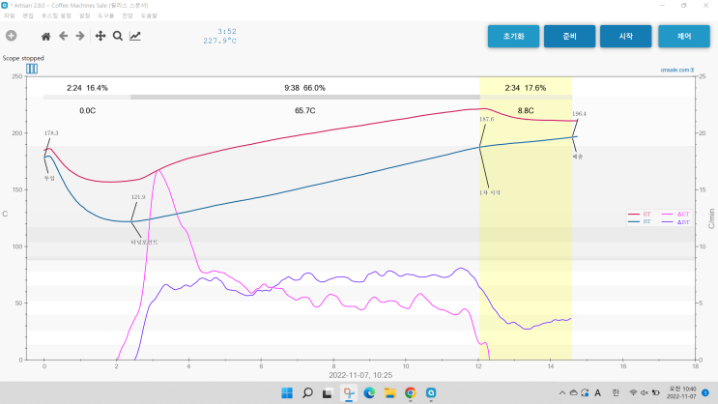Click the 준비 button
The width and height of the screenshot is (718, 404).
pyautogui.click(x=569, y=36)
